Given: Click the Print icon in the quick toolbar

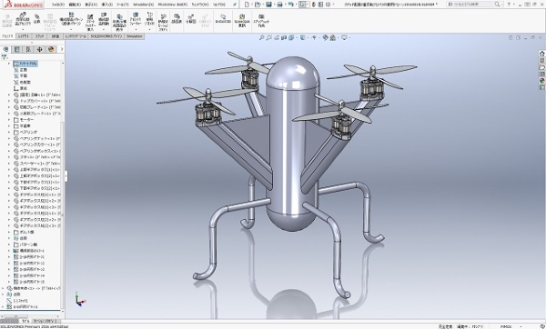Looking at the screenshot, I should 279,5.
